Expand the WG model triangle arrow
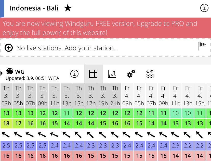 pos(2,73)
